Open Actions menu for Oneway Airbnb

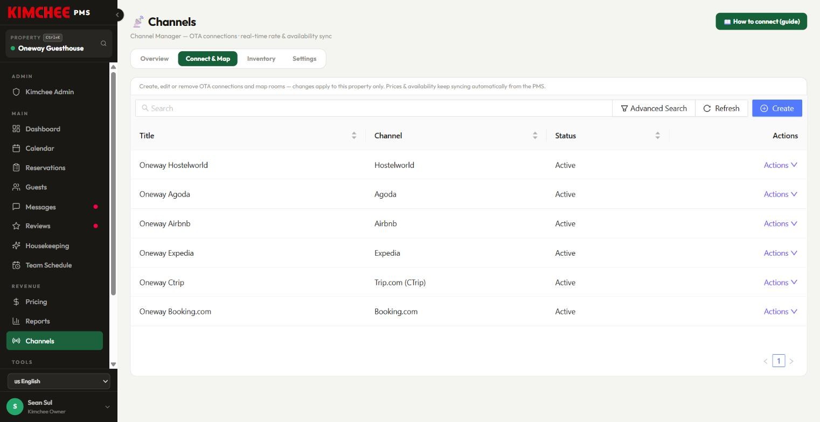pos(780,223)
